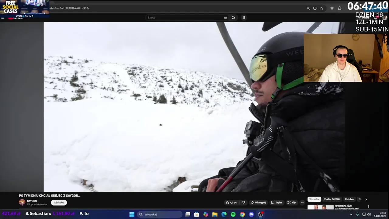Viewport: 389px width, 219px height.
Task: Open the shield extension icon
Action: (332, 8)
